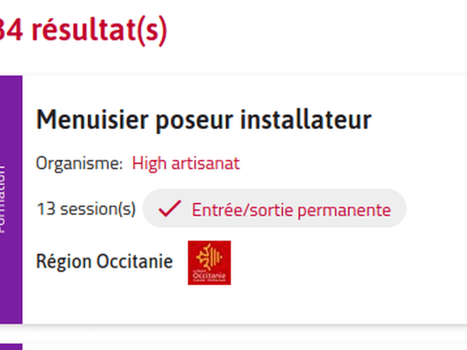The width and height of the screenshot is (467, 350).
Task: Click empty card space right of the permanent-entry badge
Action: (436, 209)
